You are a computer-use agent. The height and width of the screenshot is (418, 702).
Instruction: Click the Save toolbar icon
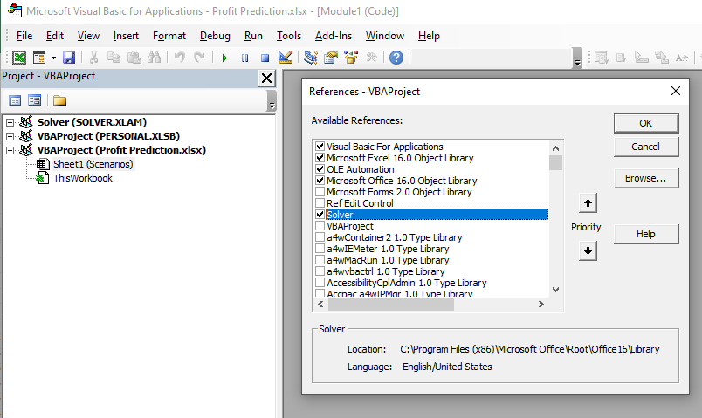(x=69, y=58)
